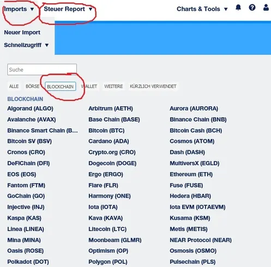The height and width of the screenshot is (267, 271).
Task: Open the help question mark icon
Action: (252, 8)
